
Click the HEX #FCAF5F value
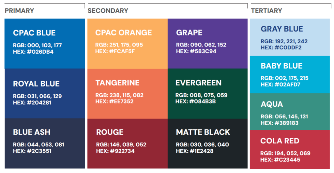tap(115, 51)
